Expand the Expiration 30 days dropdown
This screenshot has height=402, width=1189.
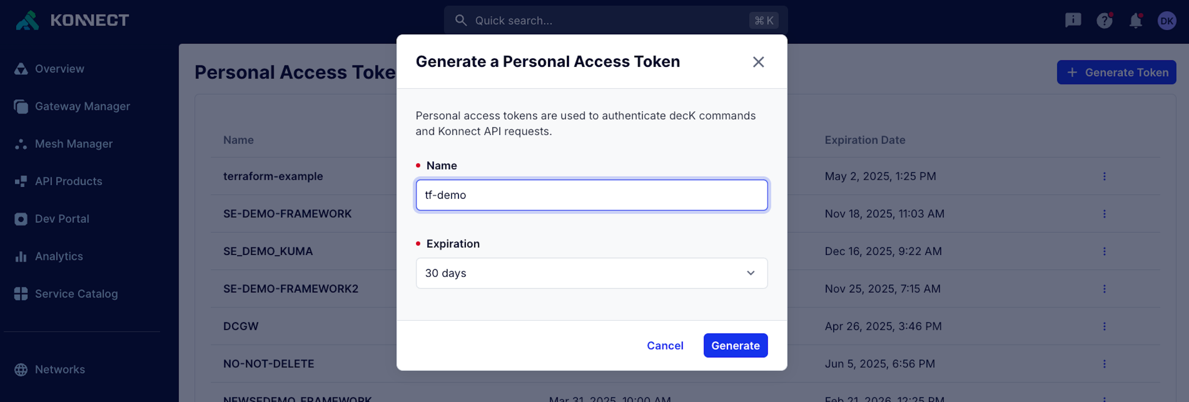tap(591, 273)
